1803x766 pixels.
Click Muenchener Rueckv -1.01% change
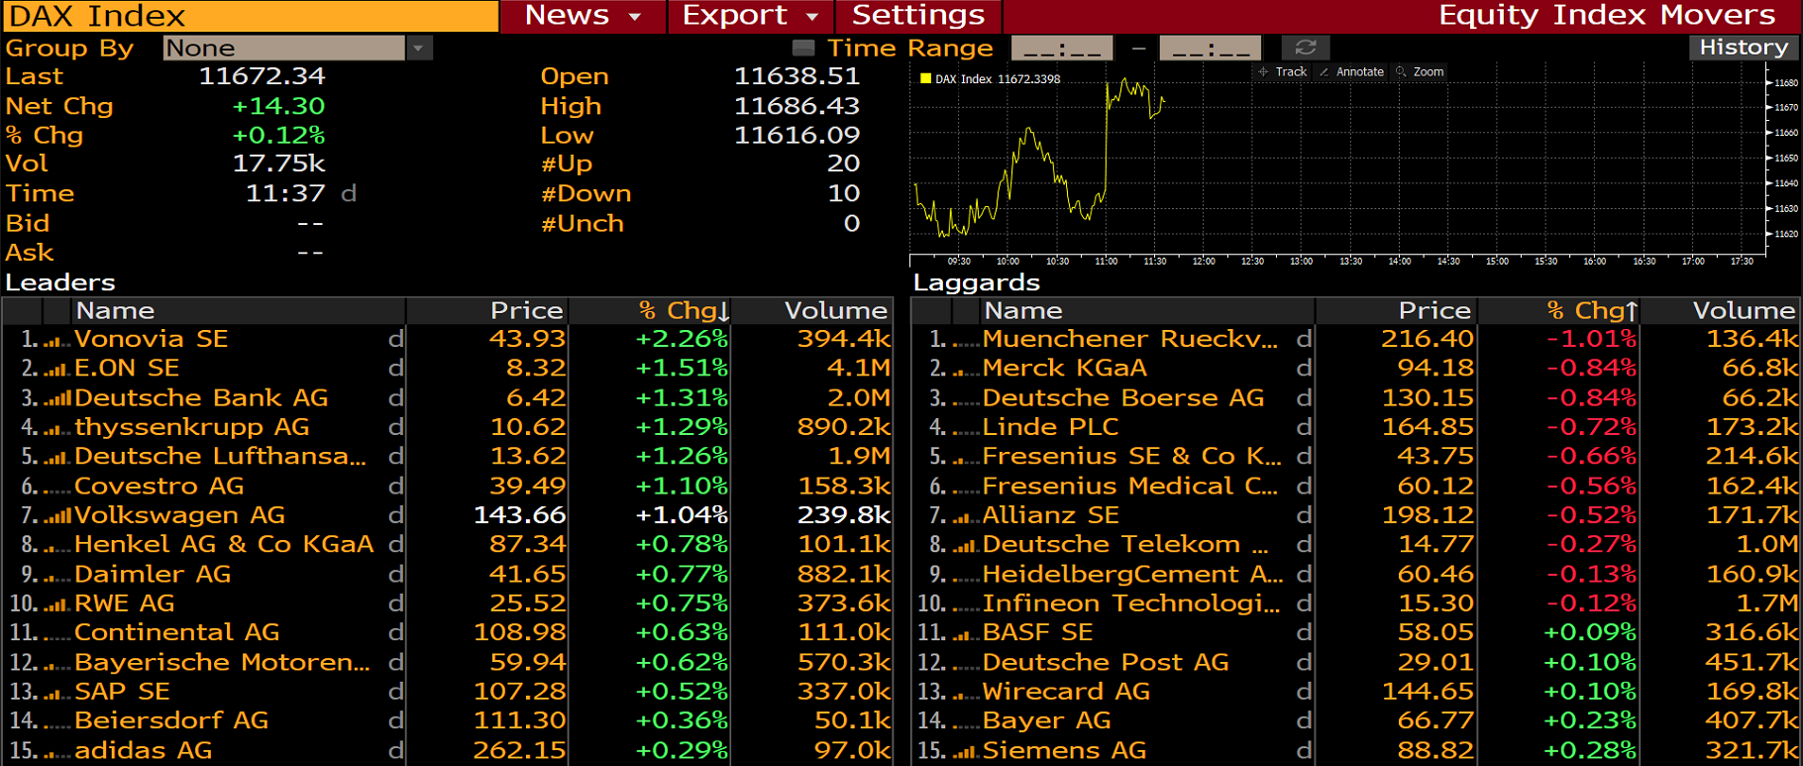[1591, 340]
